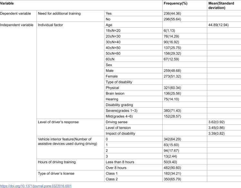The width and height of the screenshot is (241, 188).
Task: Click the Age mean 44.89(12.94) cell
Action: point(219,25)
